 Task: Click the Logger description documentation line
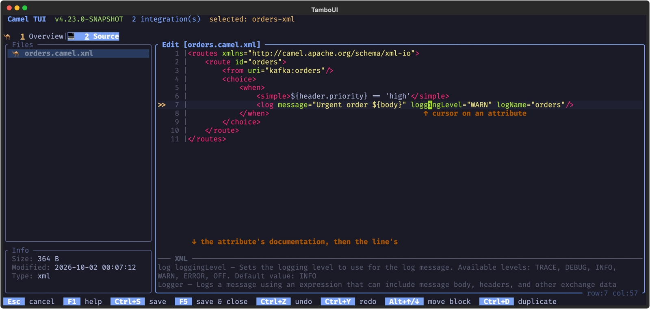click(x=387, y=285)
